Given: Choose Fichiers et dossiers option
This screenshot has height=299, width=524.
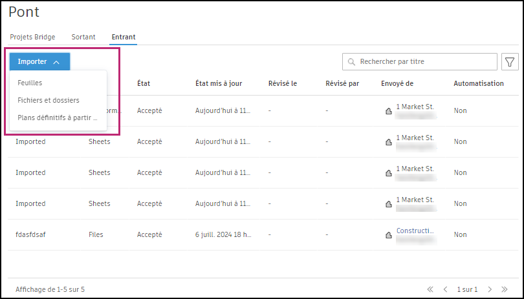Looking at the screenshot, I should [x=49, y=101].
